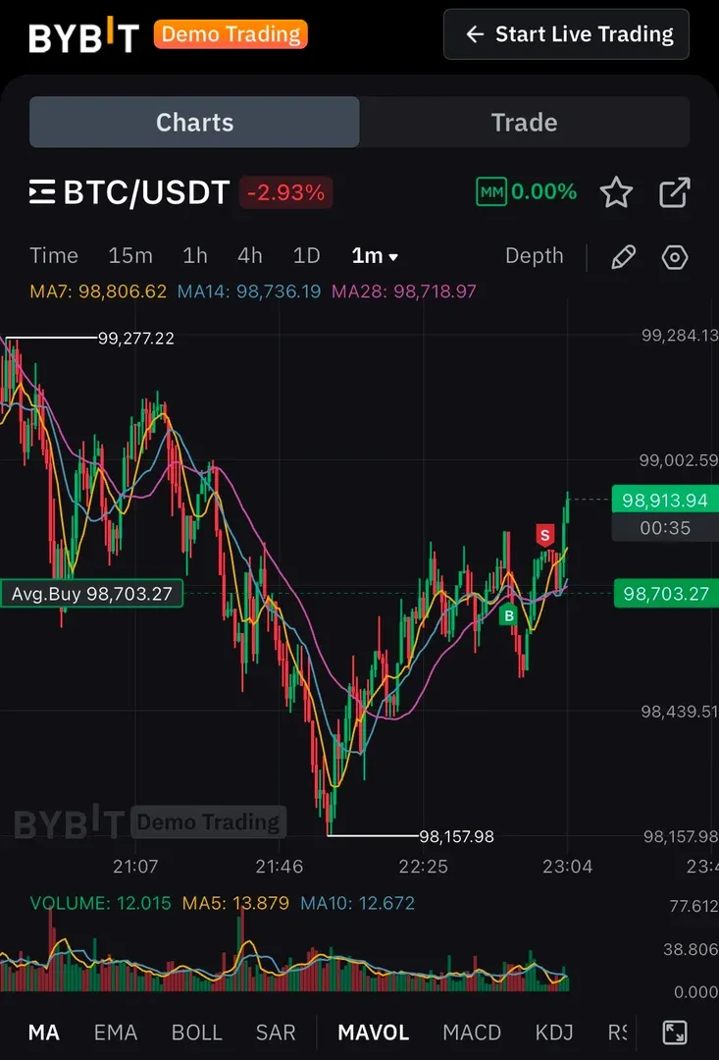Open chart settings hexagon icon
The height and width of the screenshot is (1060, 719).
click(x=675, y=257)
